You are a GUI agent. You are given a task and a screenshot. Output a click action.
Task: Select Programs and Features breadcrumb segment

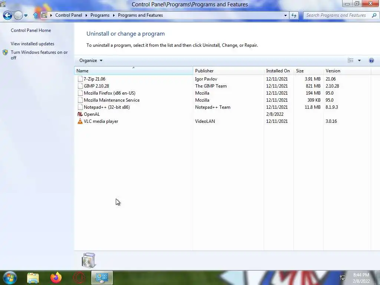pos(140,15)
